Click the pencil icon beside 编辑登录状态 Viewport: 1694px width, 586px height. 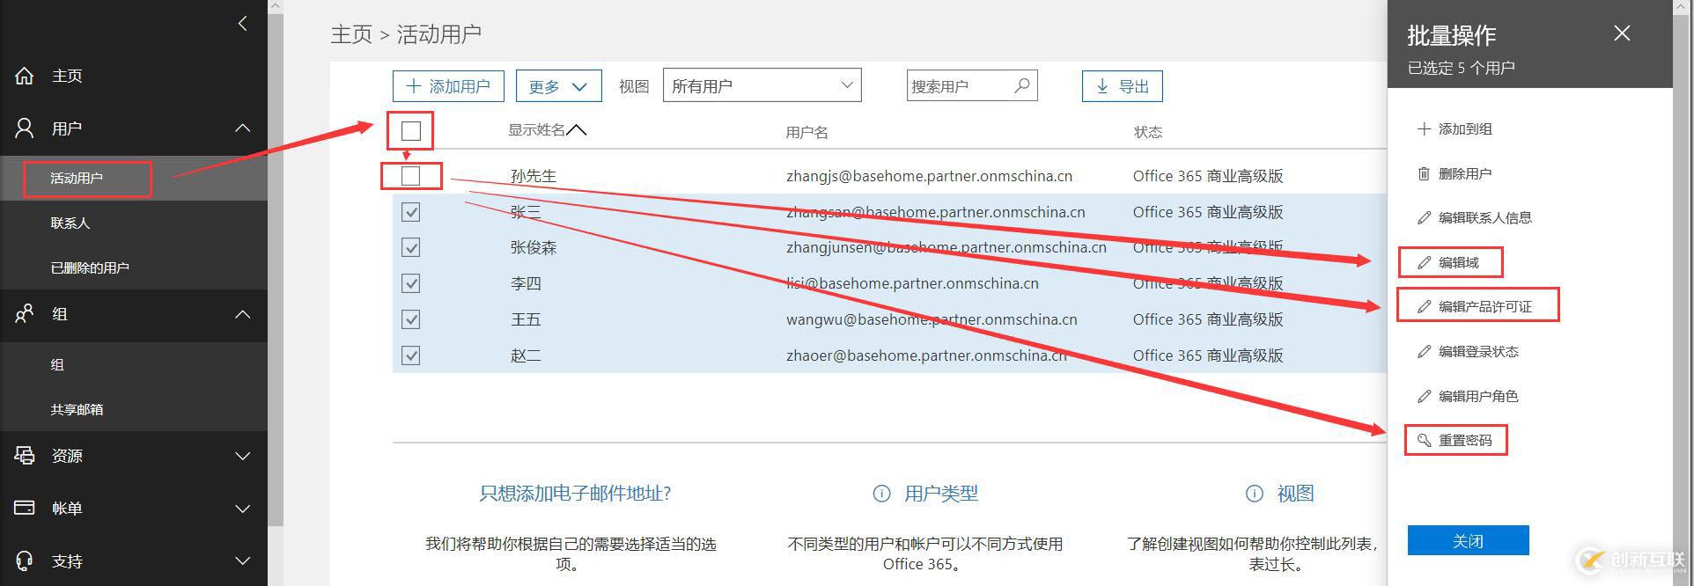coord(1424,351)
